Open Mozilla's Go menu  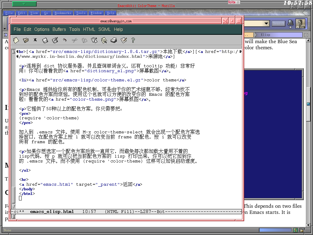46,13
